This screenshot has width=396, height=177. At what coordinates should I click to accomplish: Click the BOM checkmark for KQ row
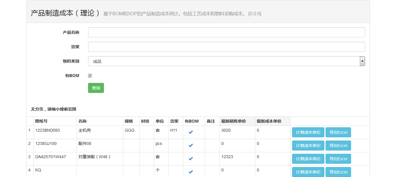[191, 171]
